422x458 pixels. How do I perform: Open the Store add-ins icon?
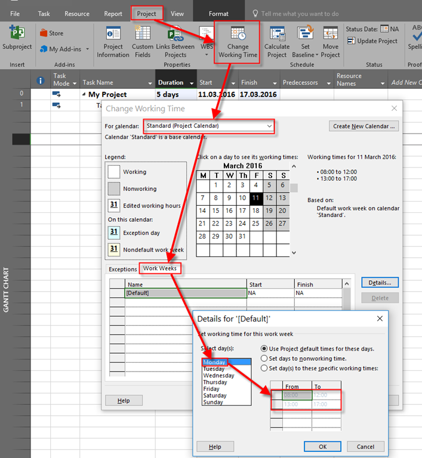pos(45,33)
